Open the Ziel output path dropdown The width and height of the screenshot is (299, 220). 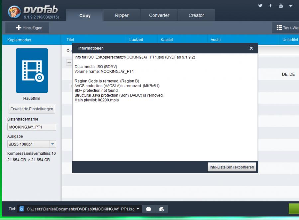click(x=138, y=209)
